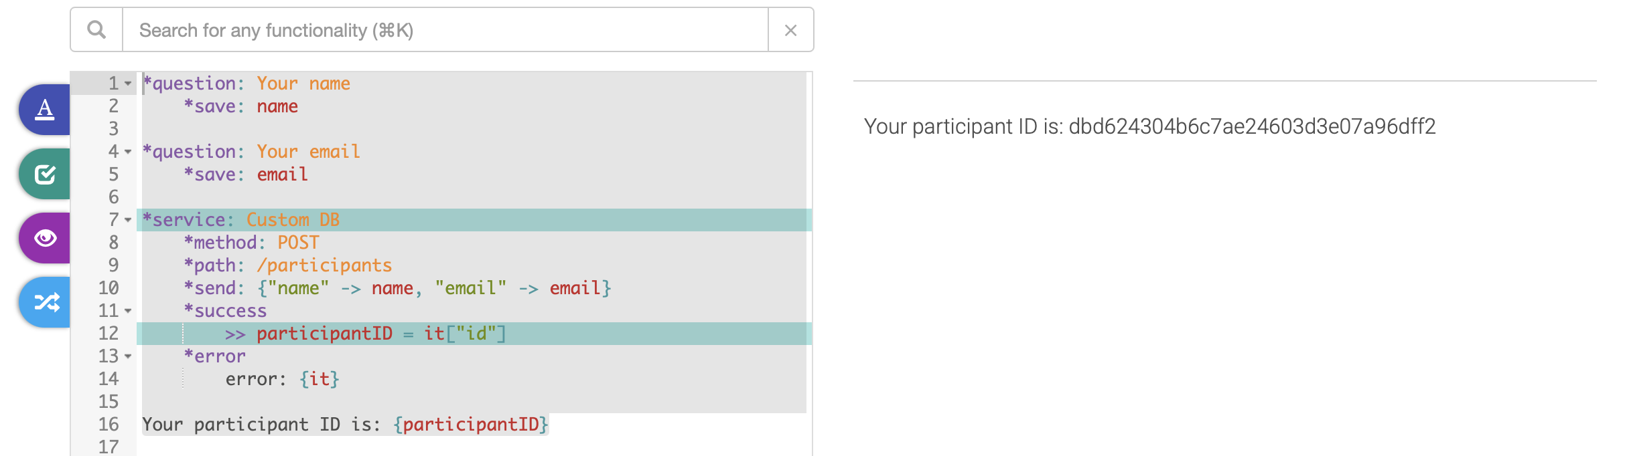Click the /participants path text in editor
The image size is (1625, 456).
[324, 265]
